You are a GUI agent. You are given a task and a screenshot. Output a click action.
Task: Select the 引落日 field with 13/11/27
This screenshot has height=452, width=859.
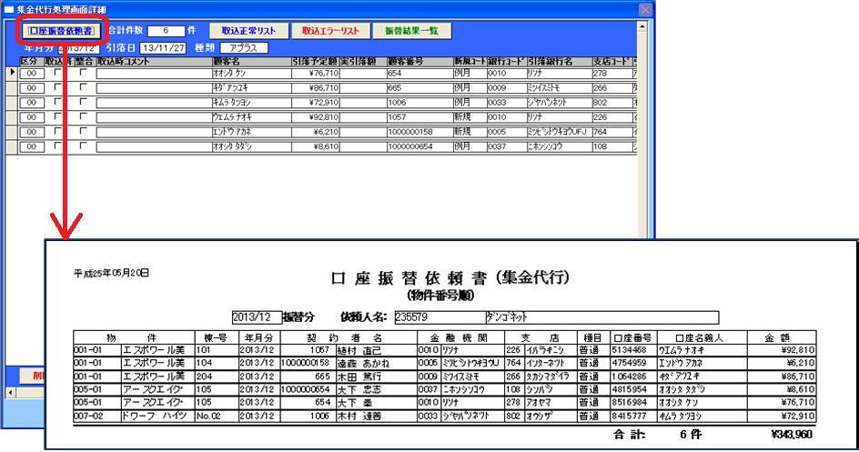click(163, 47)
